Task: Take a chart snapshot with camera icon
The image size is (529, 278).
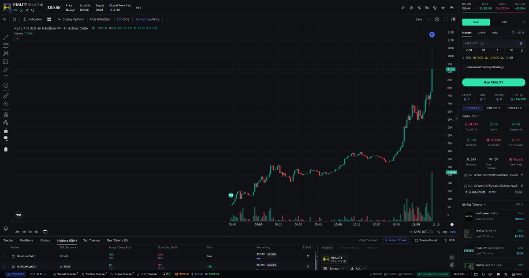Action: coord(454,19)
